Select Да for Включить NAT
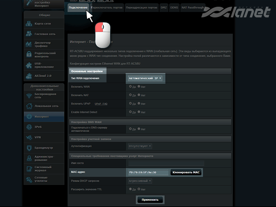This screenshot has height=207, width=276. click(130, 95)
